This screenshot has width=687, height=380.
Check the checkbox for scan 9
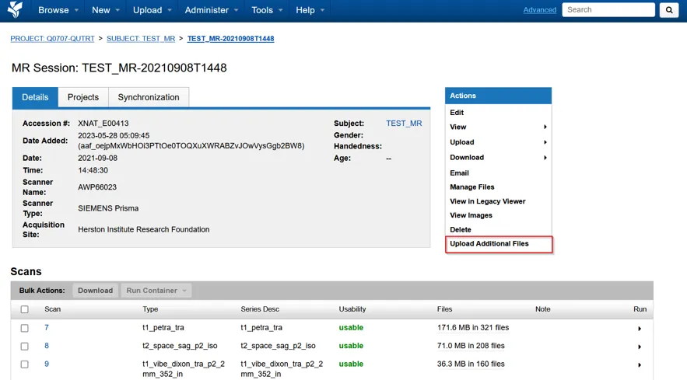25,364
